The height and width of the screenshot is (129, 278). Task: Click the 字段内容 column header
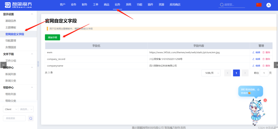tap(198, 46)
